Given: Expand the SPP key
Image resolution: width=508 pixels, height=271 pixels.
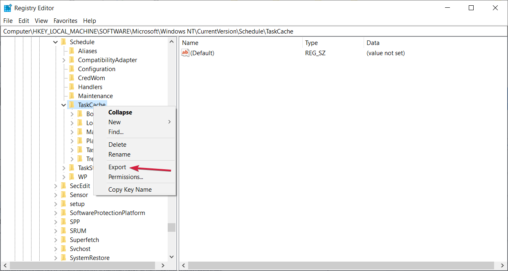Looking at the screenshot, I should click(x=56, y=222).
